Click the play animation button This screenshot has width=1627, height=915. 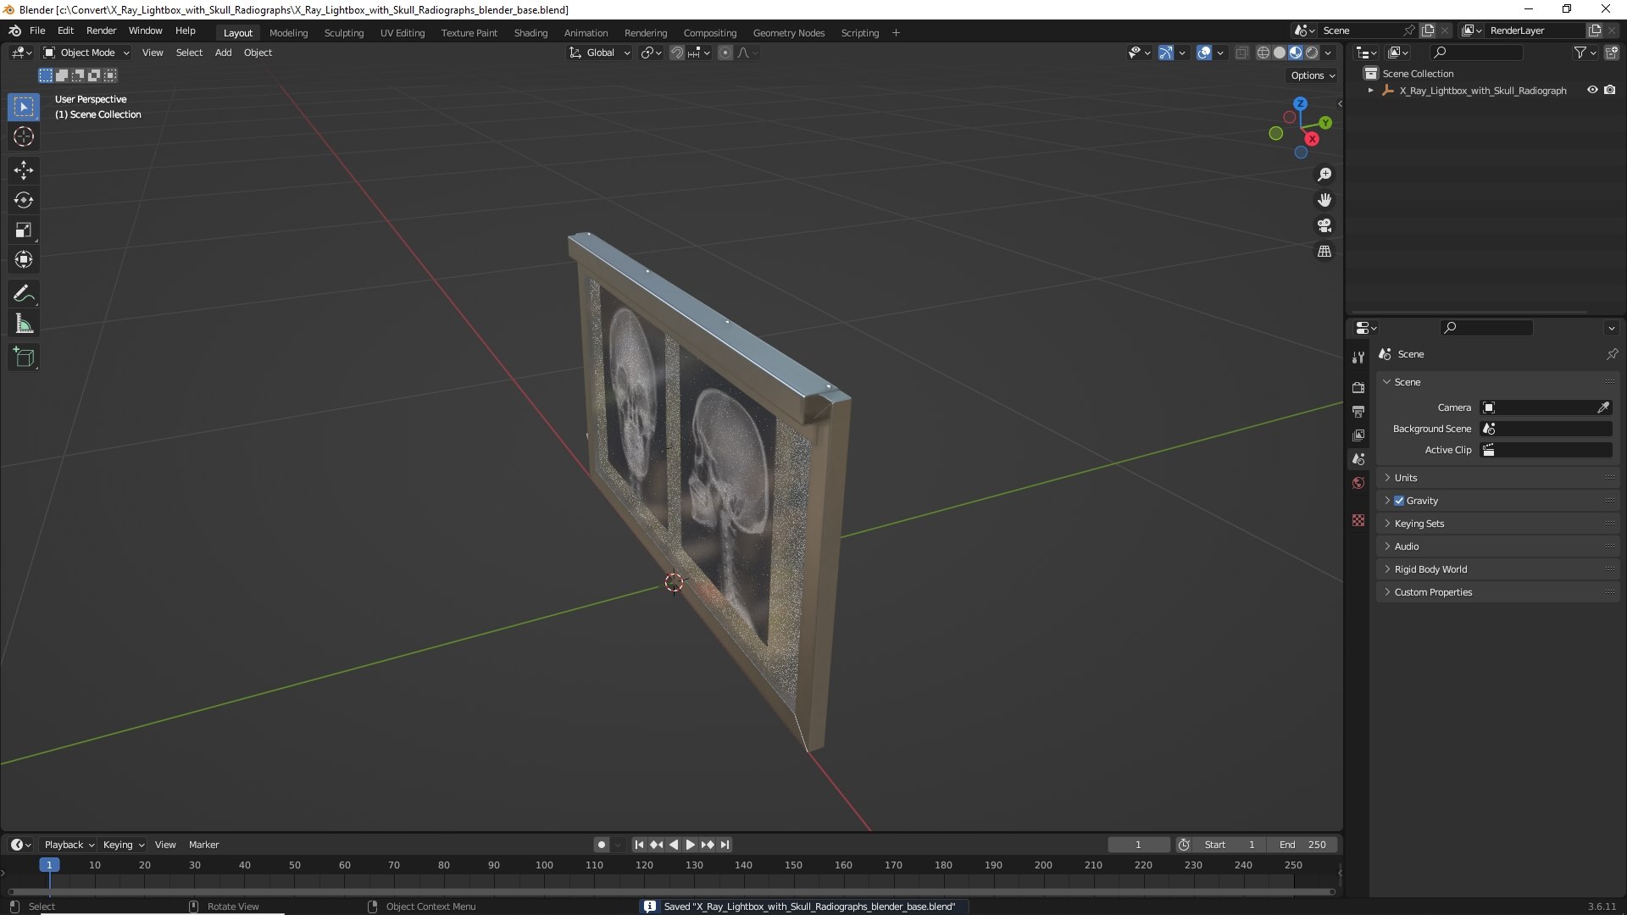pyautogui.click(x=690, y=845)
